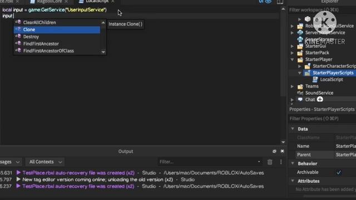Viewport: 356px width, 200px height.
Task: Select Clone in the autocomplete list
Action: tap(57, 29)
